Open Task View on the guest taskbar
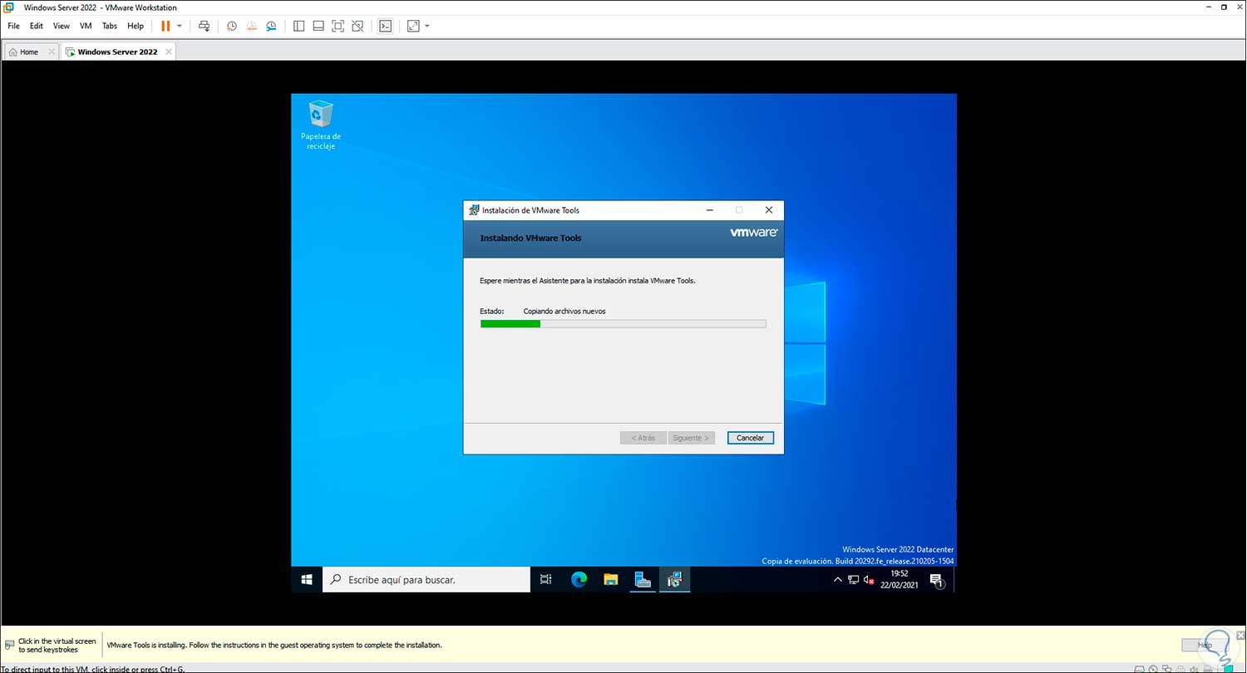 [546, 580]
